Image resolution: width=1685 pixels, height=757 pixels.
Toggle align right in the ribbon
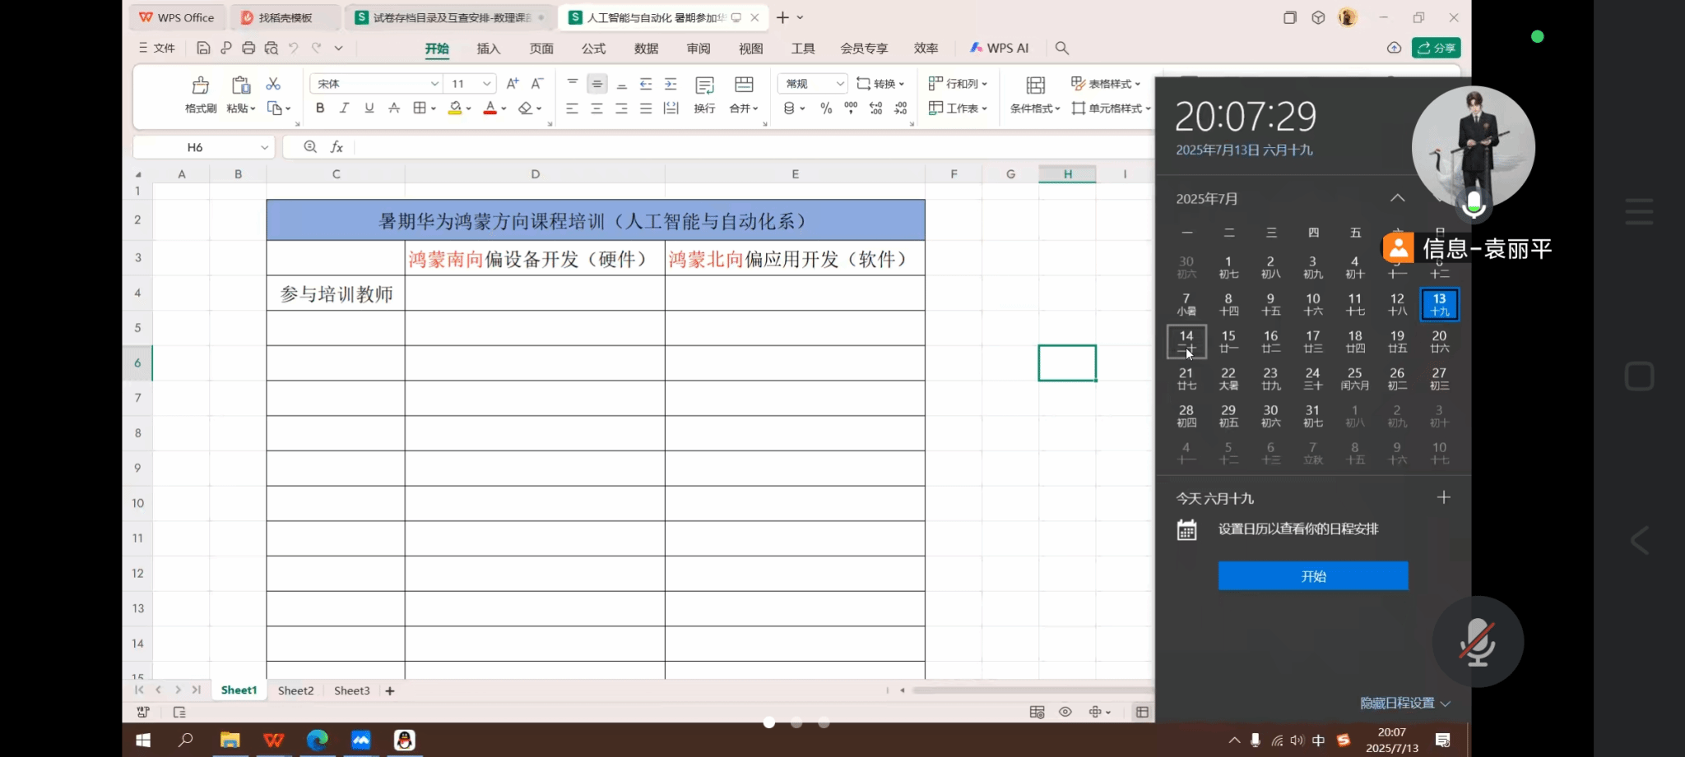click(621, 108)
